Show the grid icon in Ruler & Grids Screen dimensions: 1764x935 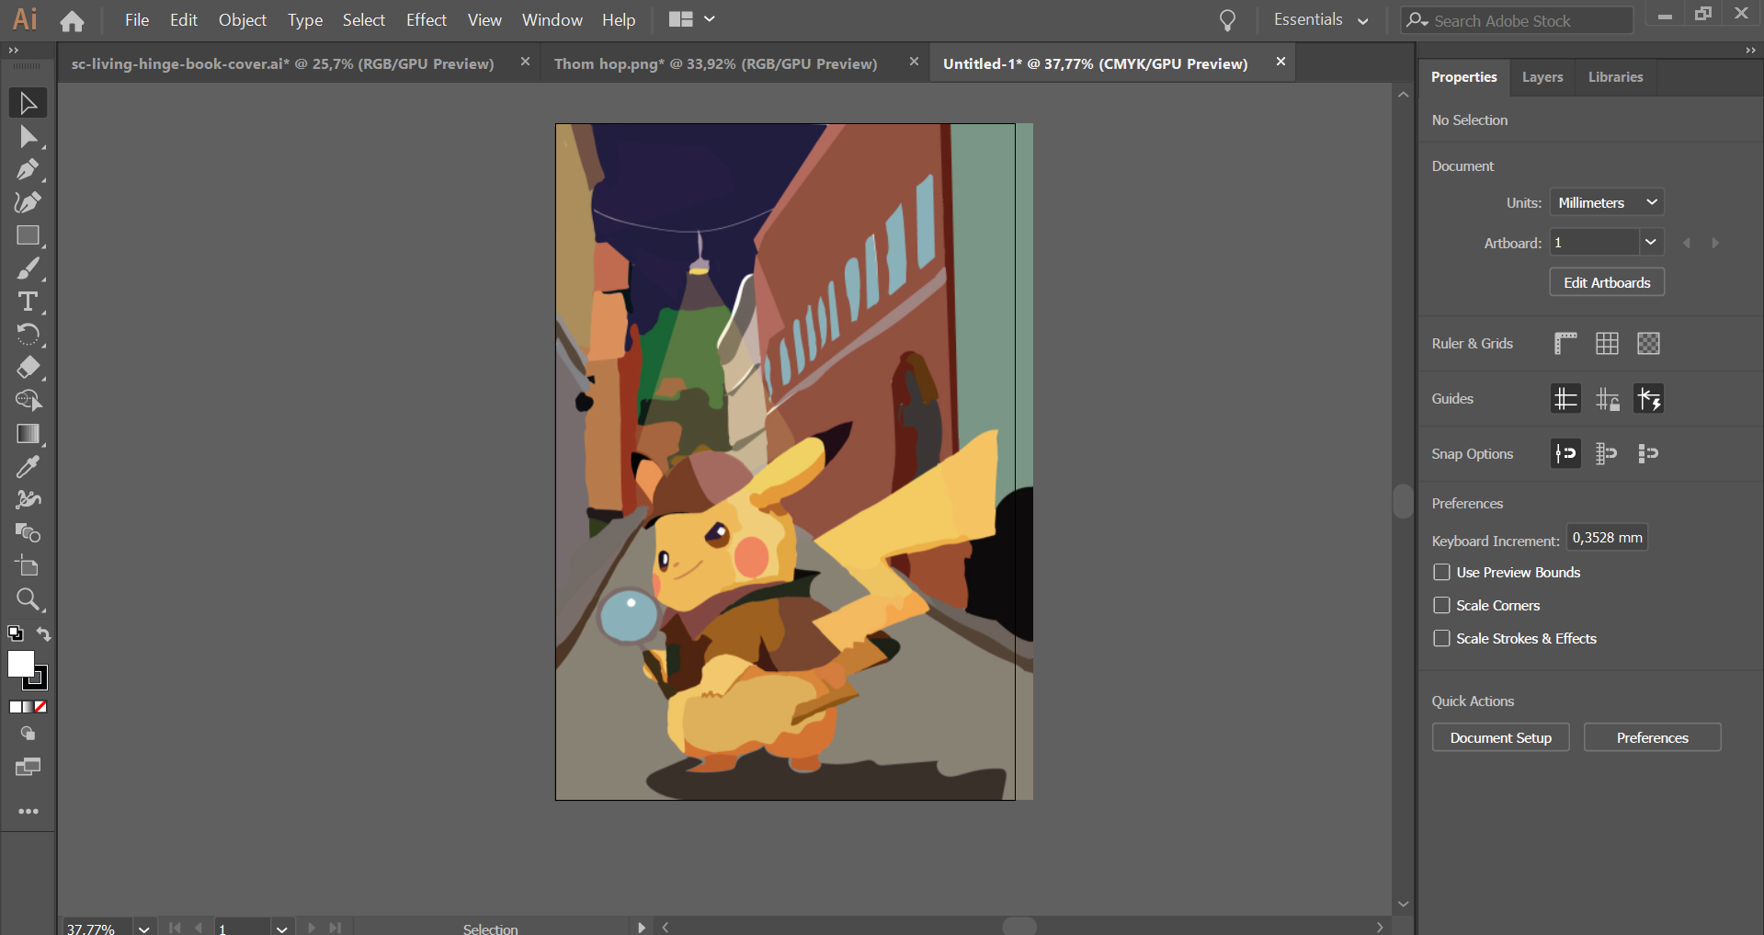(x=1607, y=344)
